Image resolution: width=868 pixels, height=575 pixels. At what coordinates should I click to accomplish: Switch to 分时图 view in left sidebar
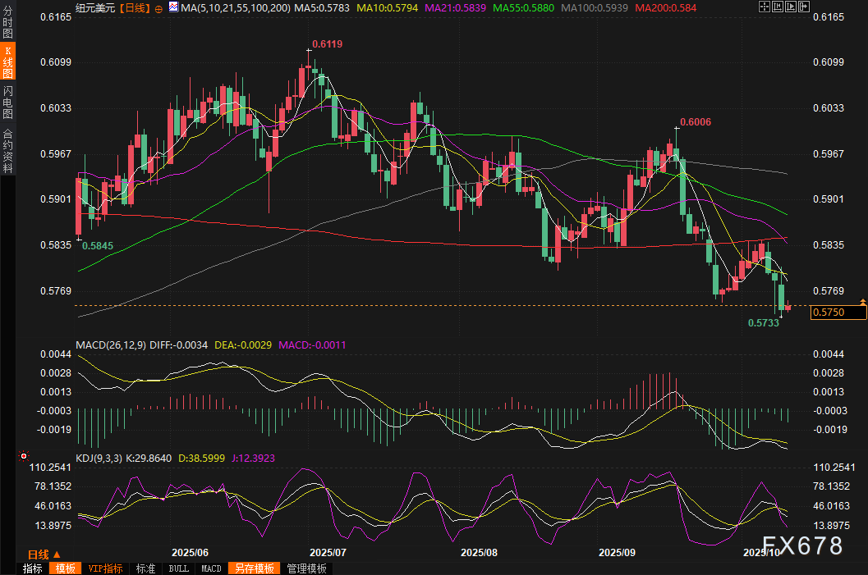(7, 25)
